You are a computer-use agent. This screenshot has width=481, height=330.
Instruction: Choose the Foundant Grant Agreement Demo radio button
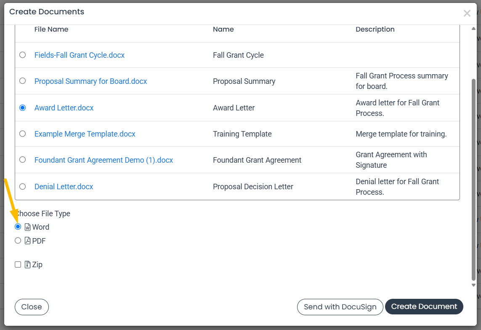[22, 160]
